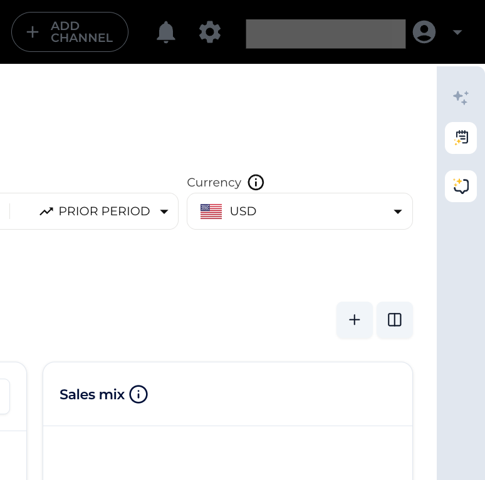Viewport: 485px width, 480px height.
Task: Click the US flag in currency selector
Action: click(x=211, y=212)
